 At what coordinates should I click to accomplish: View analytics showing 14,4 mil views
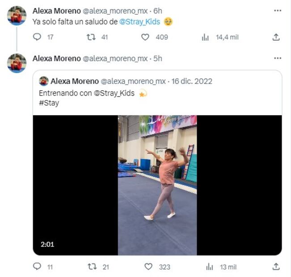point(205,38)
